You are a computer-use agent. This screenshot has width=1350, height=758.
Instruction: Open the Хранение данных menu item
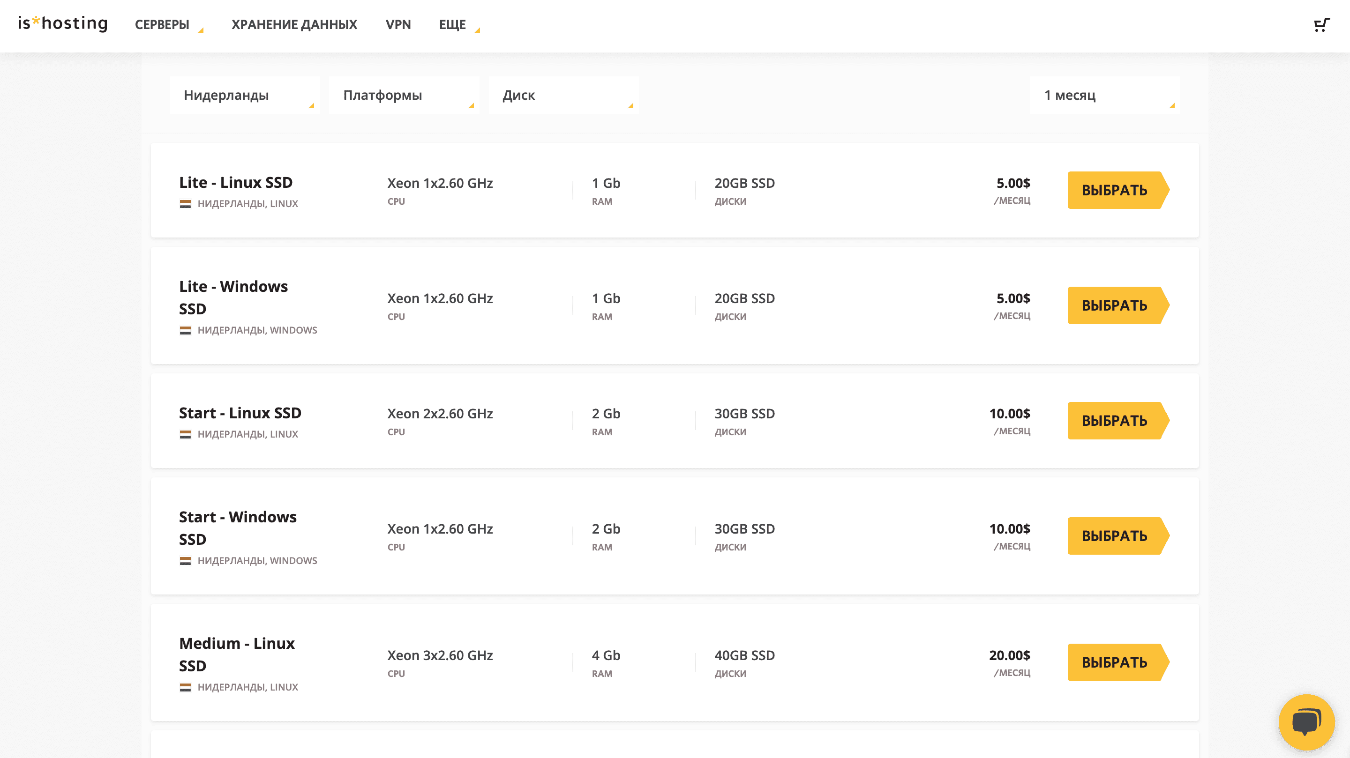click(x=294, y=25)
